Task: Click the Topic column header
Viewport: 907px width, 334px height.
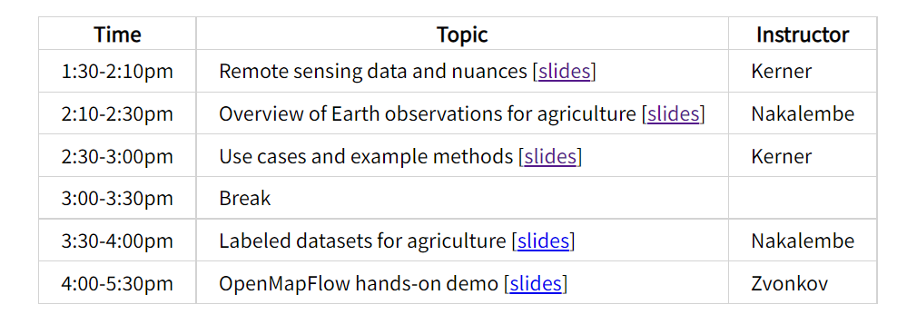Action: [462, 34]
